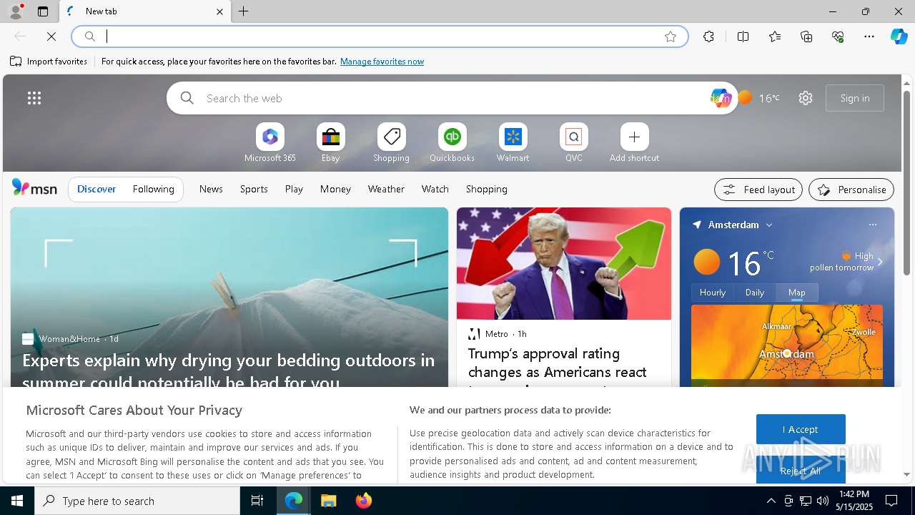Screen dimensions: 915x515
Task: Open the Favorites list icon
Action: 775,36
